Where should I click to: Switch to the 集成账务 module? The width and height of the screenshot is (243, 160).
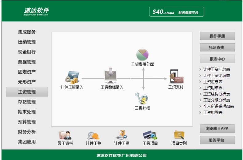[27, 32]
